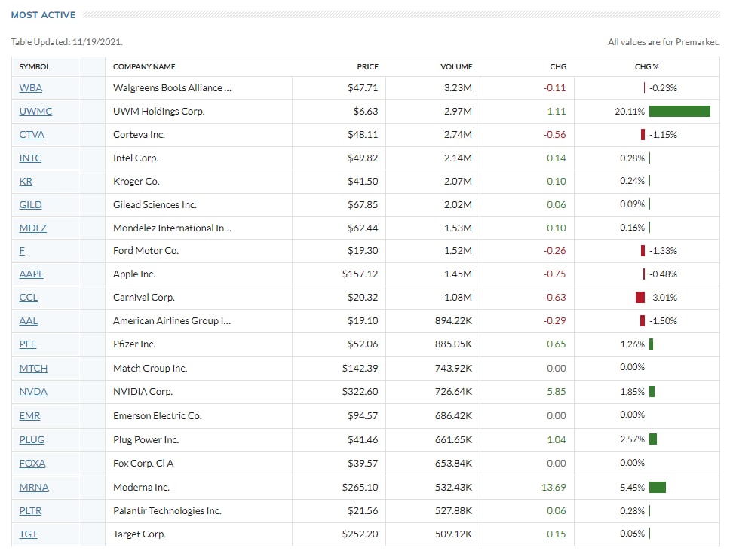Viewport: 730px width, 557px height.
Task: Click the VOLUME column header
Action: tap(457, 66)
